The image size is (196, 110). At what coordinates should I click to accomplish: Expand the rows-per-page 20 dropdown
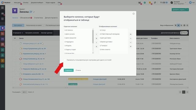coord(24,92)
